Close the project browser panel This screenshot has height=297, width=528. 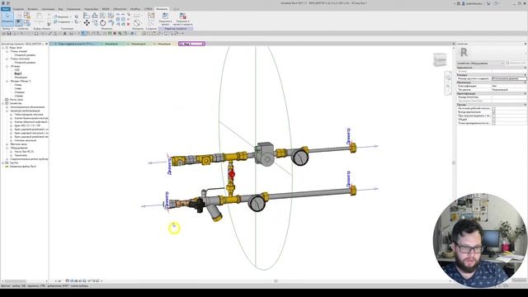[x=46, y=44]
